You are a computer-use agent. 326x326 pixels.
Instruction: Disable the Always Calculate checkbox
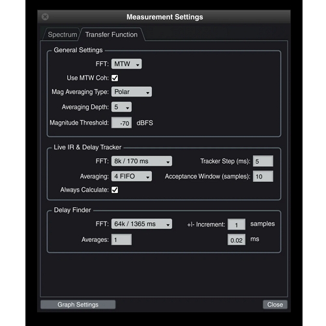pos(115,190)
